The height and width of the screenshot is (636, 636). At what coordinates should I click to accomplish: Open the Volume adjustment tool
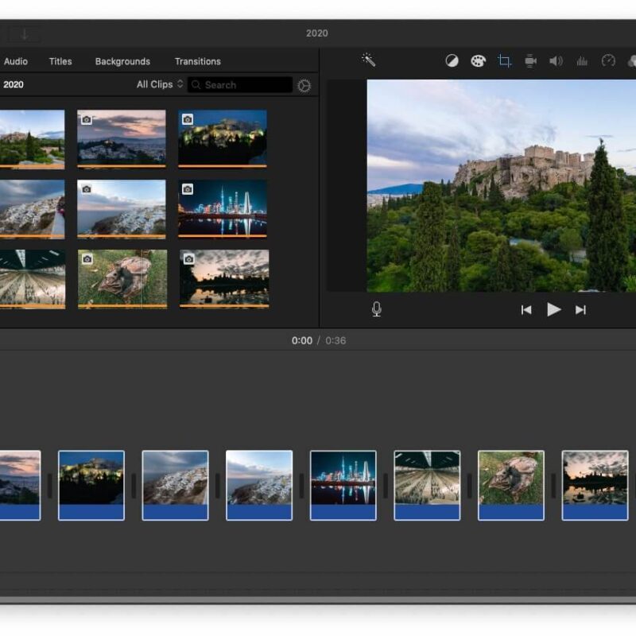coord(556,61)
